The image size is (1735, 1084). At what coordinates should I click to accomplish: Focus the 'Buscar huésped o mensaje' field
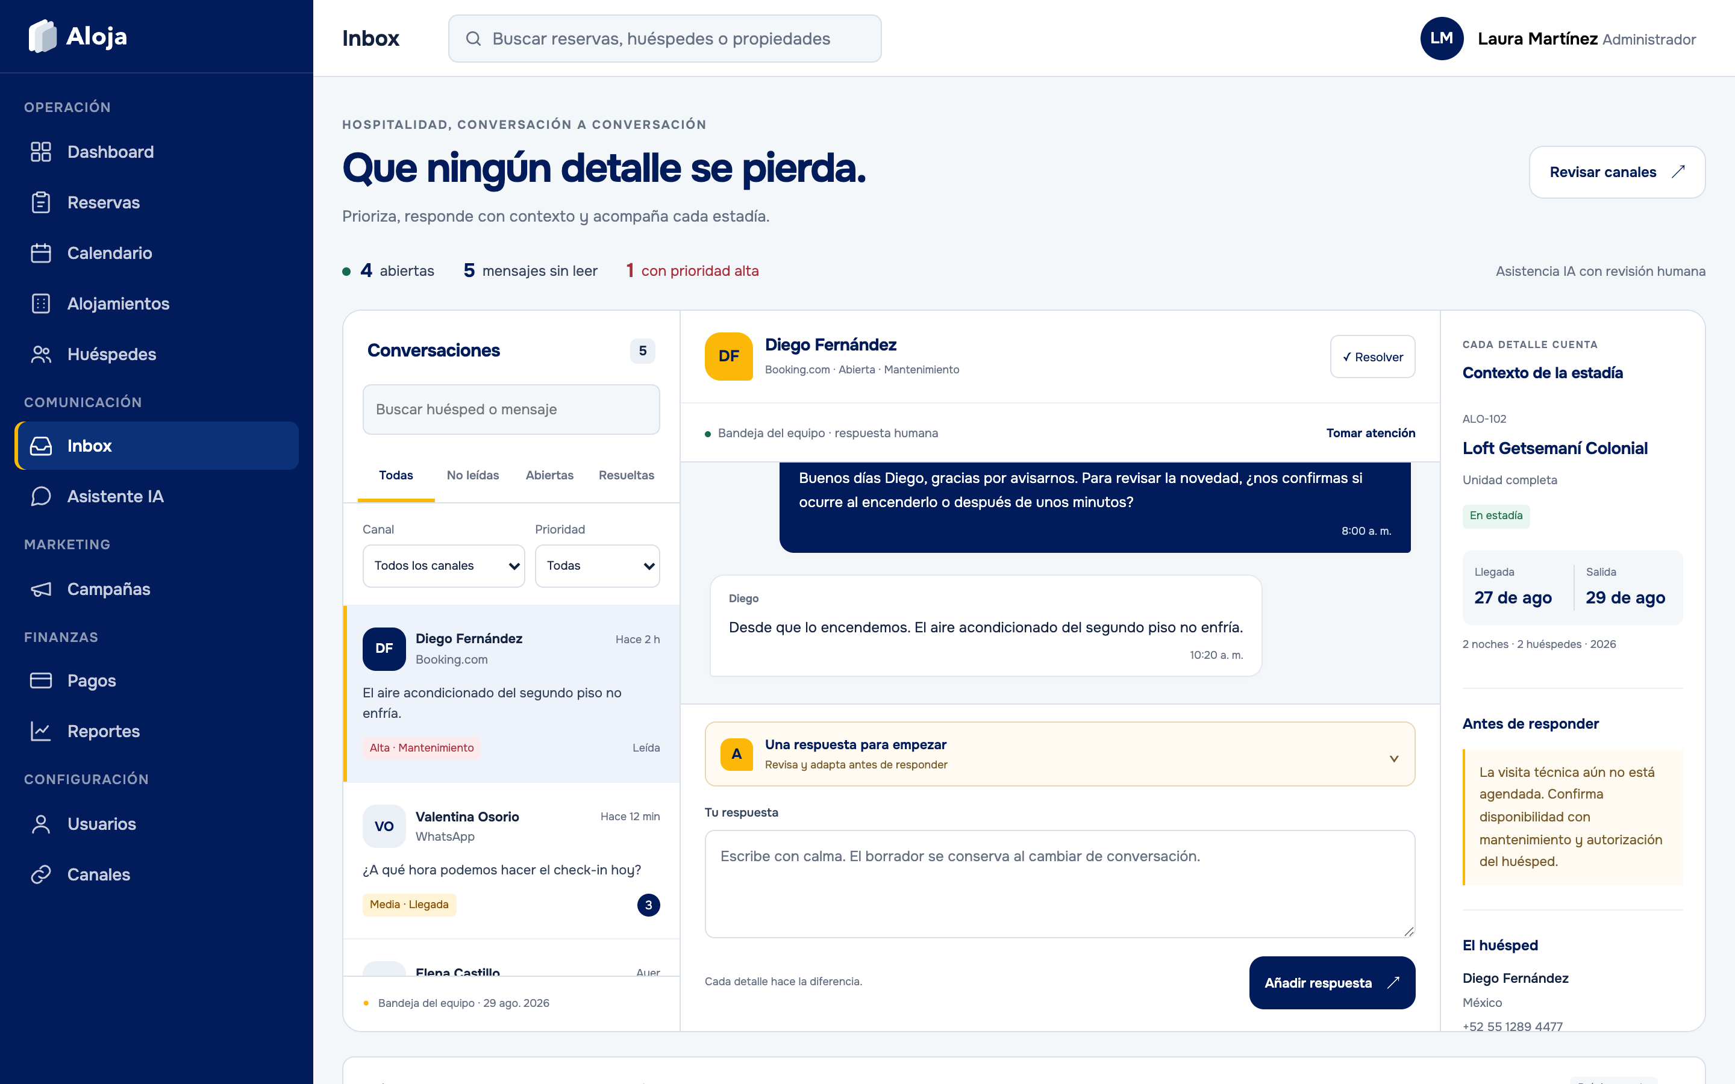(511, 410)
